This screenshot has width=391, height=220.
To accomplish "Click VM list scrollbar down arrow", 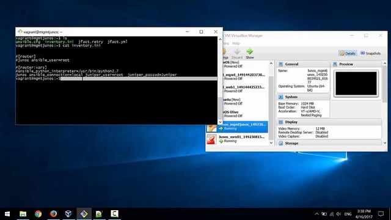I will pos(271,143).
